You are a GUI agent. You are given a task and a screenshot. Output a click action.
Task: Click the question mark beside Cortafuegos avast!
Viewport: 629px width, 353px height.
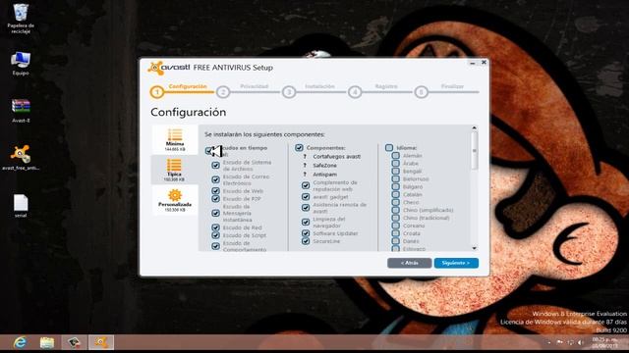(306, 157)
